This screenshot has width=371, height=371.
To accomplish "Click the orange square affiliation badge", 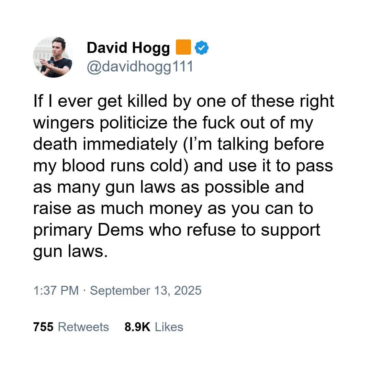I will click(x=183, y=47).
